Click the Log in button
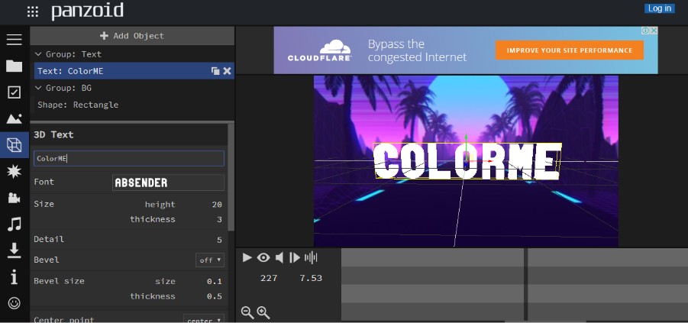688x323 pixels. [x=659, y=8]
